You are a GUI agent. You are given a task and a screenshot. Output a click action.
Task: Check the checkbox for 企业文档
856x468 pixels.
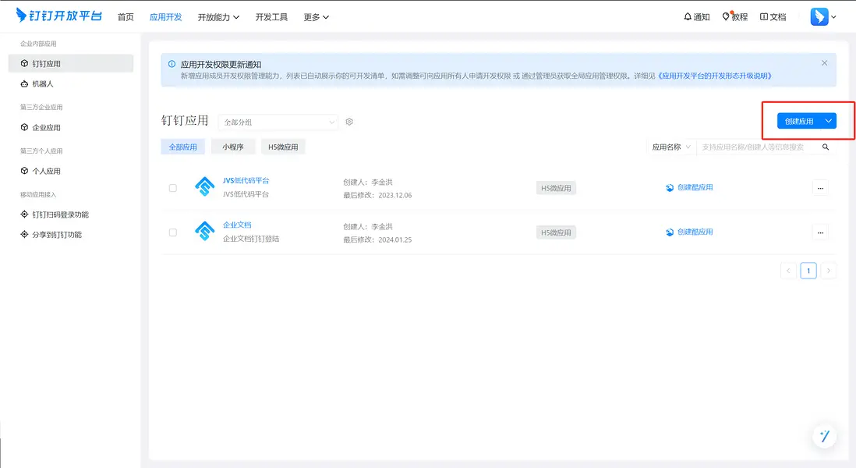coord(173,232)
